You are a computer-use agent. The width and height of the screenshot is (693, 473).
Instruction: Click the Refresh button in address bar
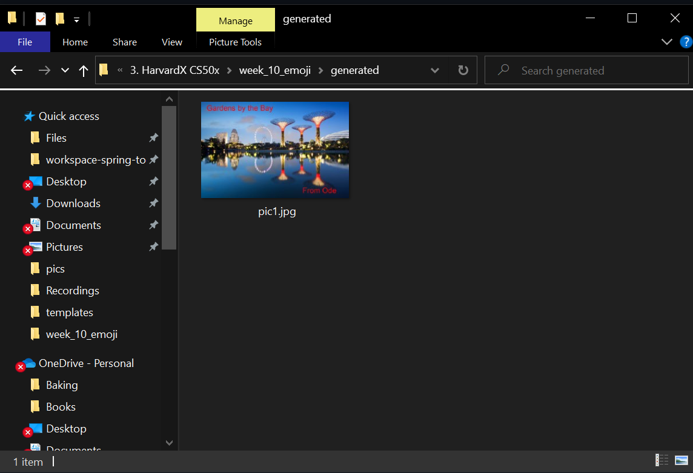463,70
